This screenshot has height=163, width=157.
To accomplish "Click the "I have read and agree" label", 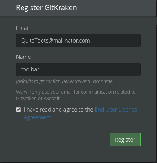I will click(x=58, y=110).
